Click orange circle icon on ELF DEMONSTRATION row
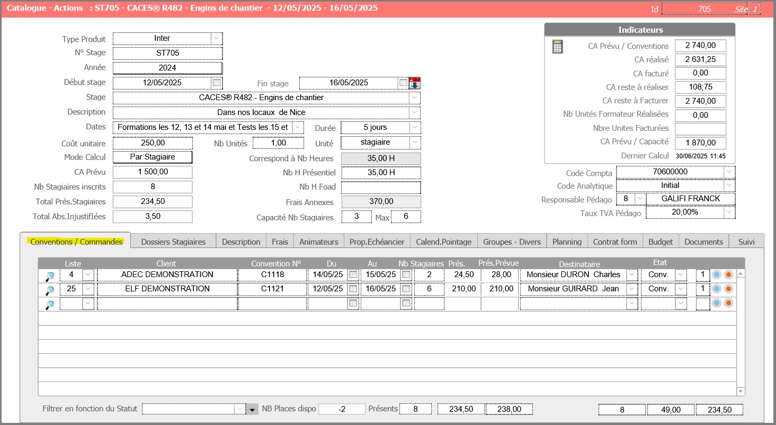The width and height of the screenshot is (776, 425). tap(728, 289)
